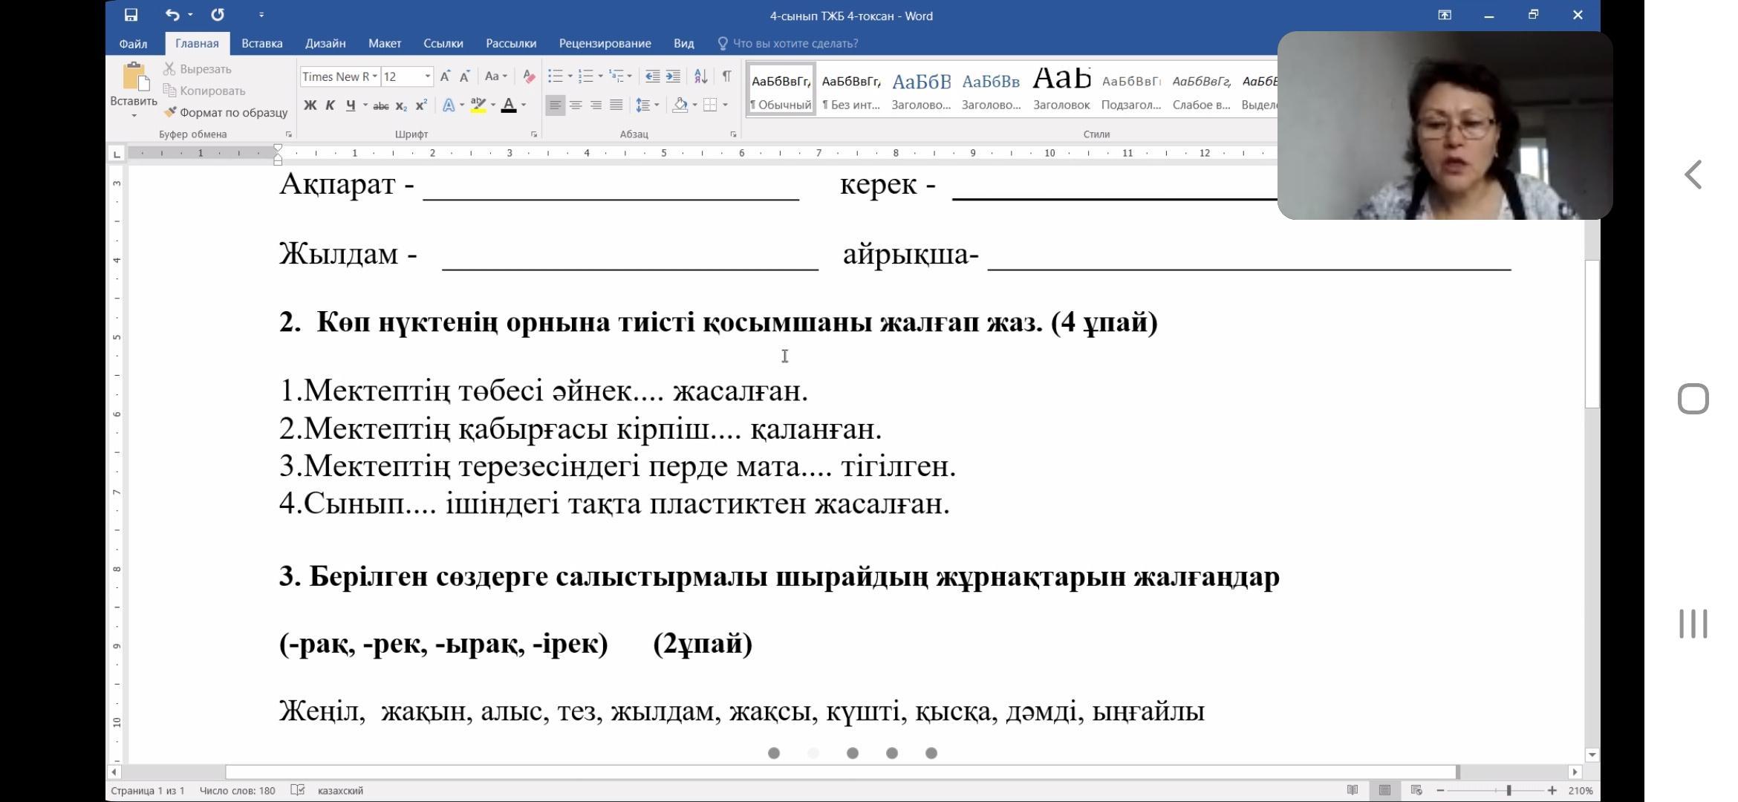Toggle italic formatting with the К button
Viewport: 1738px width, 802px height.
click(x=330, y=105)
